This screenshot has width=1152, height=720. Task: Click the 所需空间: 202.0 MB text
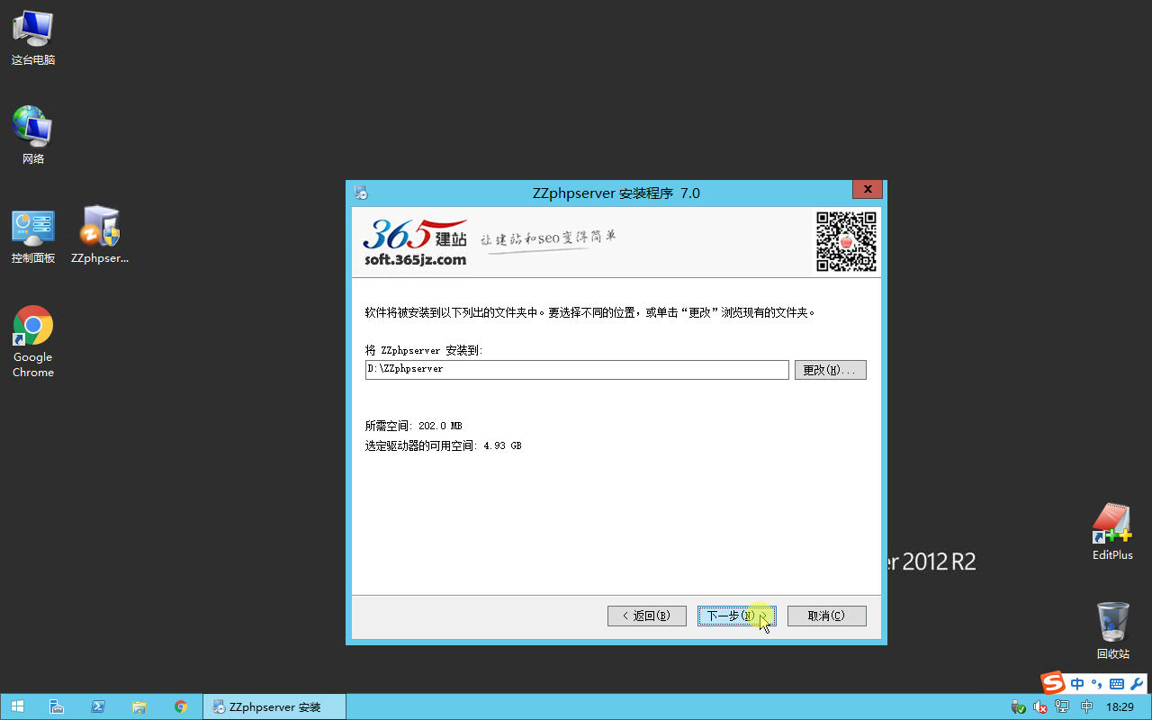413,426
